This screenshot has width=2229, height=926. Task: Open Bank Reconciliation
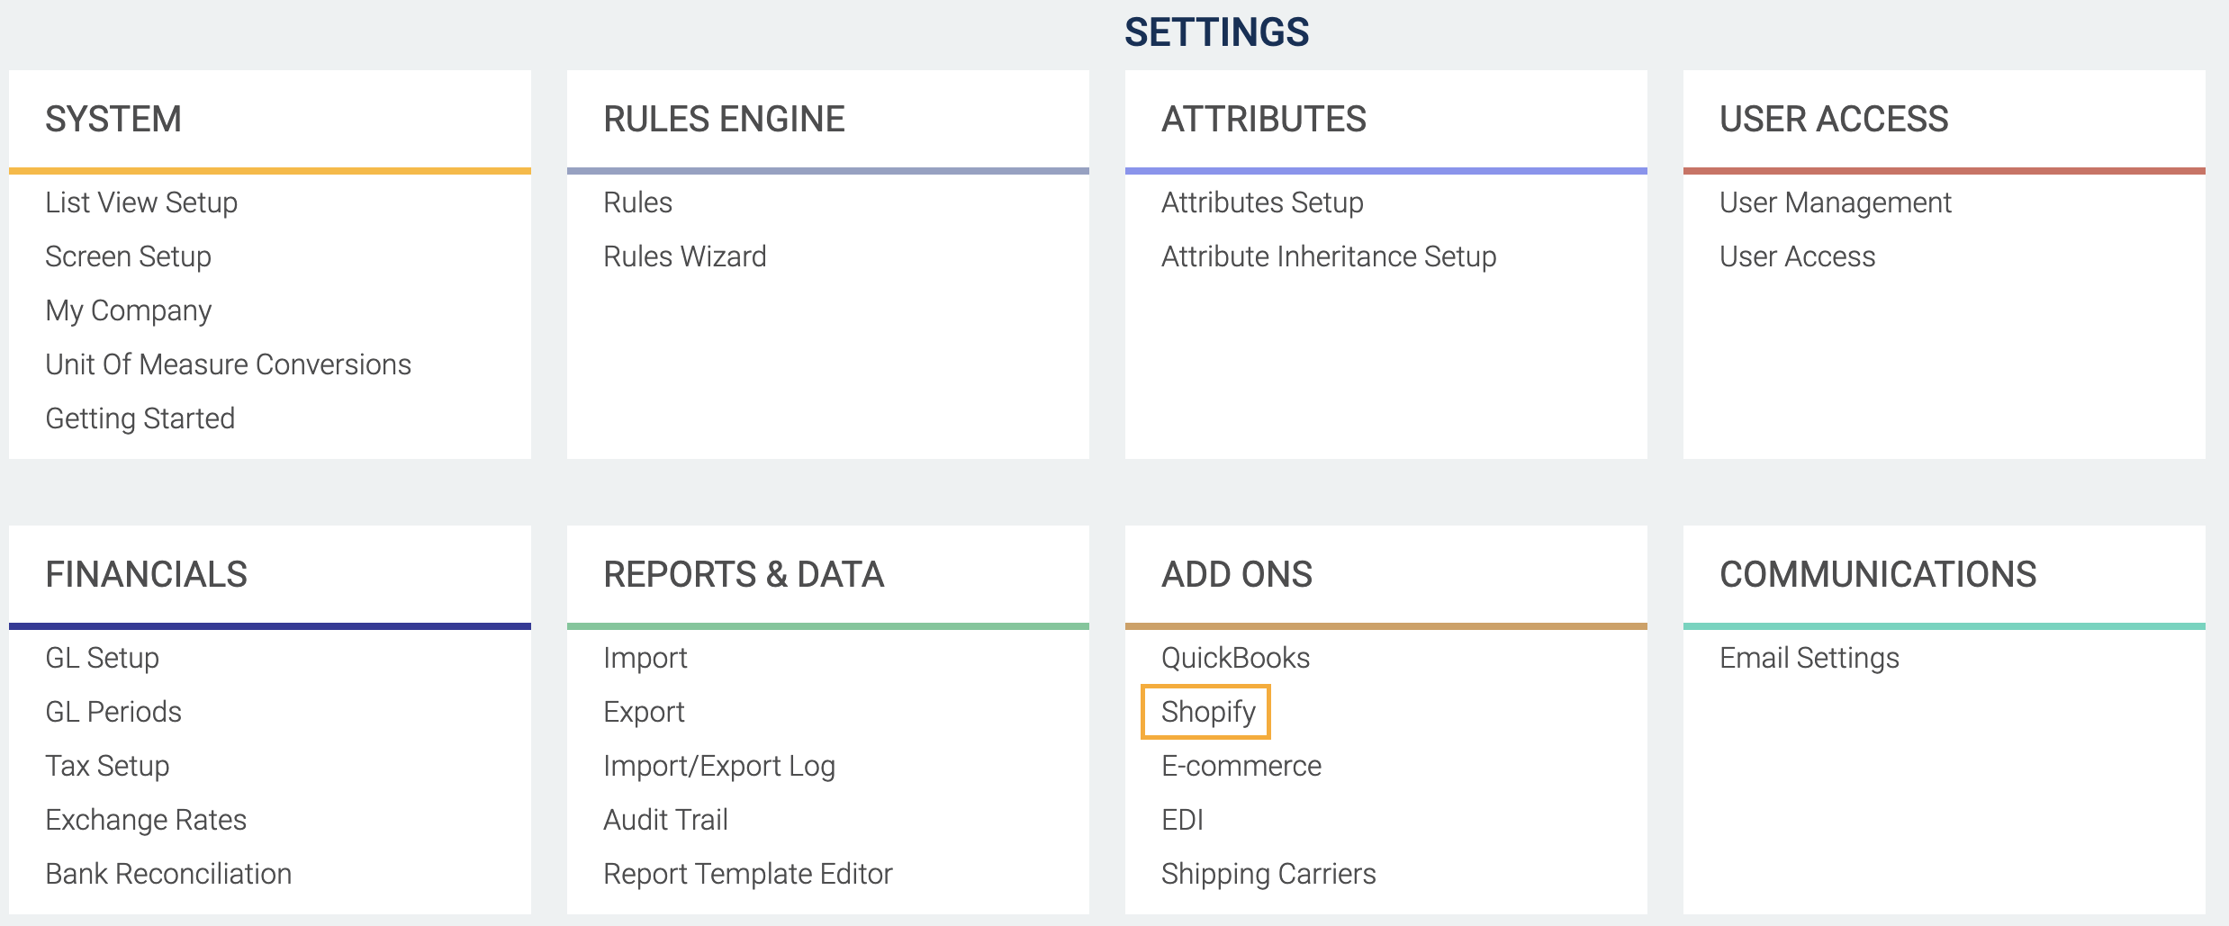(168, 874)
